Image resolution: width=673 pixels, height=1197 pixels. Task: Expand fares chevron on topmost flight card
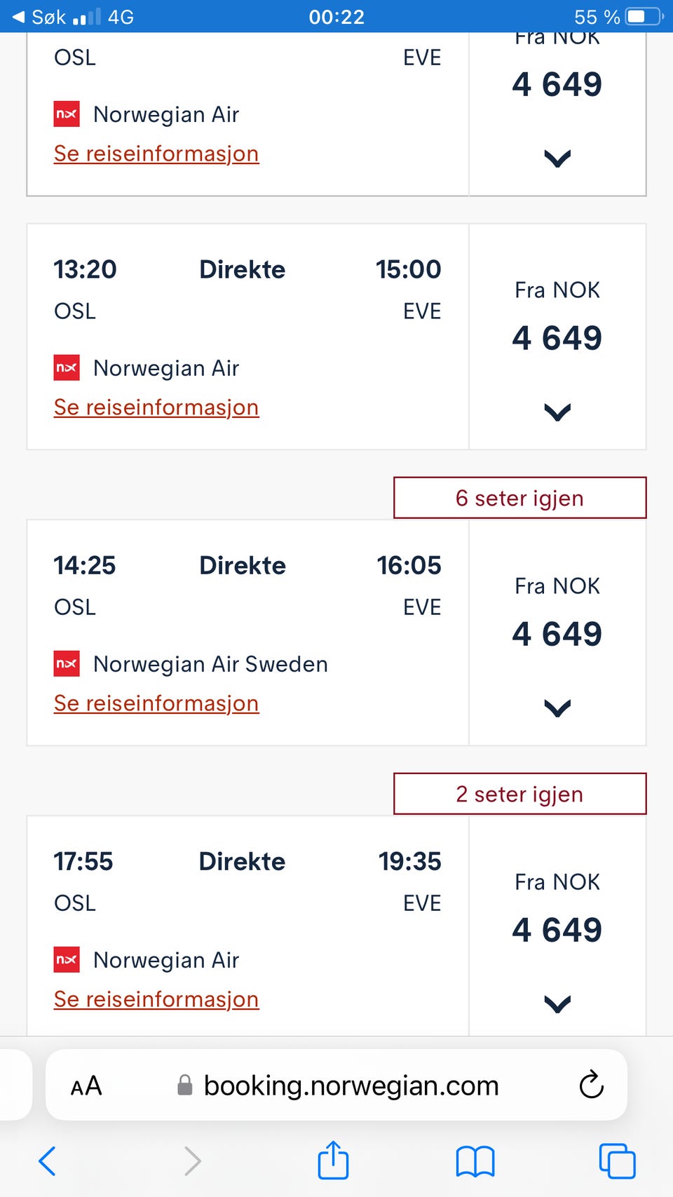tap(557, 158)
